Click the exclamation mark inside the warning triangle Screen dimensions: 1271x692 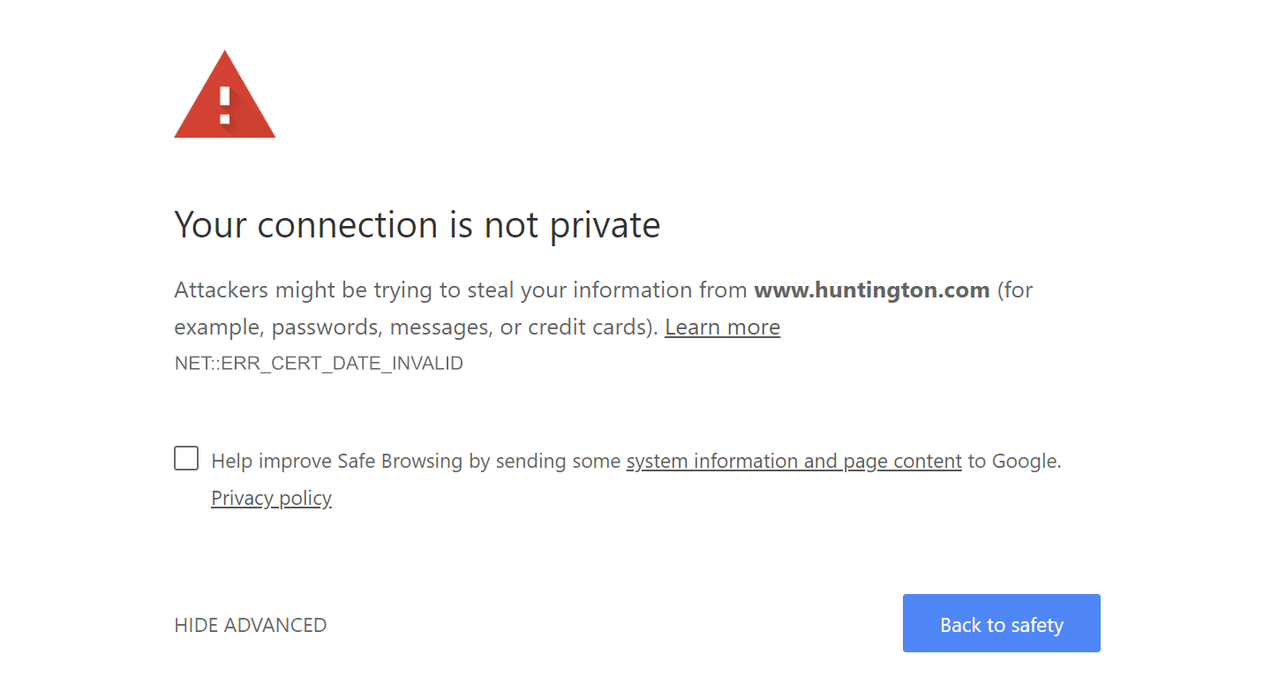[224, 104]
